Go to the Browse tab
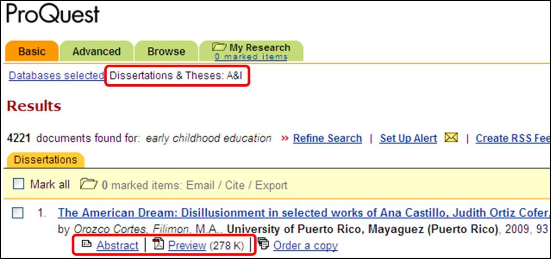The image size is (551, 259). click(x=166, y=52)
